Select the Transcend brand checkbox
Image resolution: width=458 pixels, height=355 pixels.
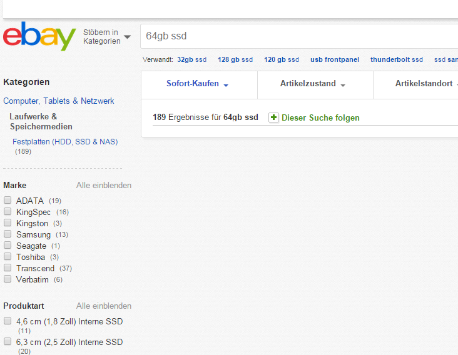point(8,268)
